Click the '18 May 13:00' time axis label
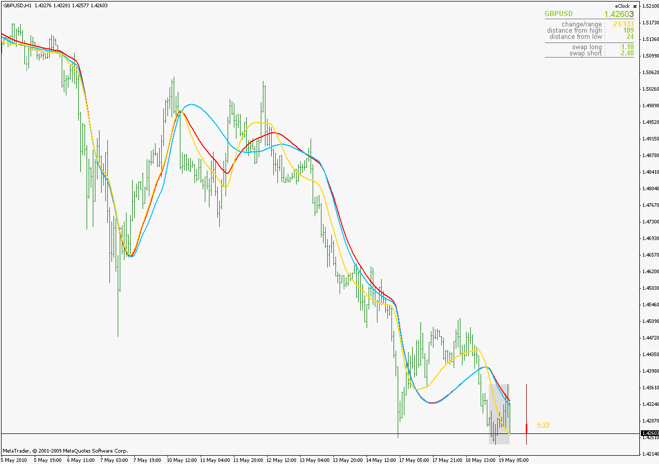The height and width of the screenshot is (464, 659). coord(480,460)
